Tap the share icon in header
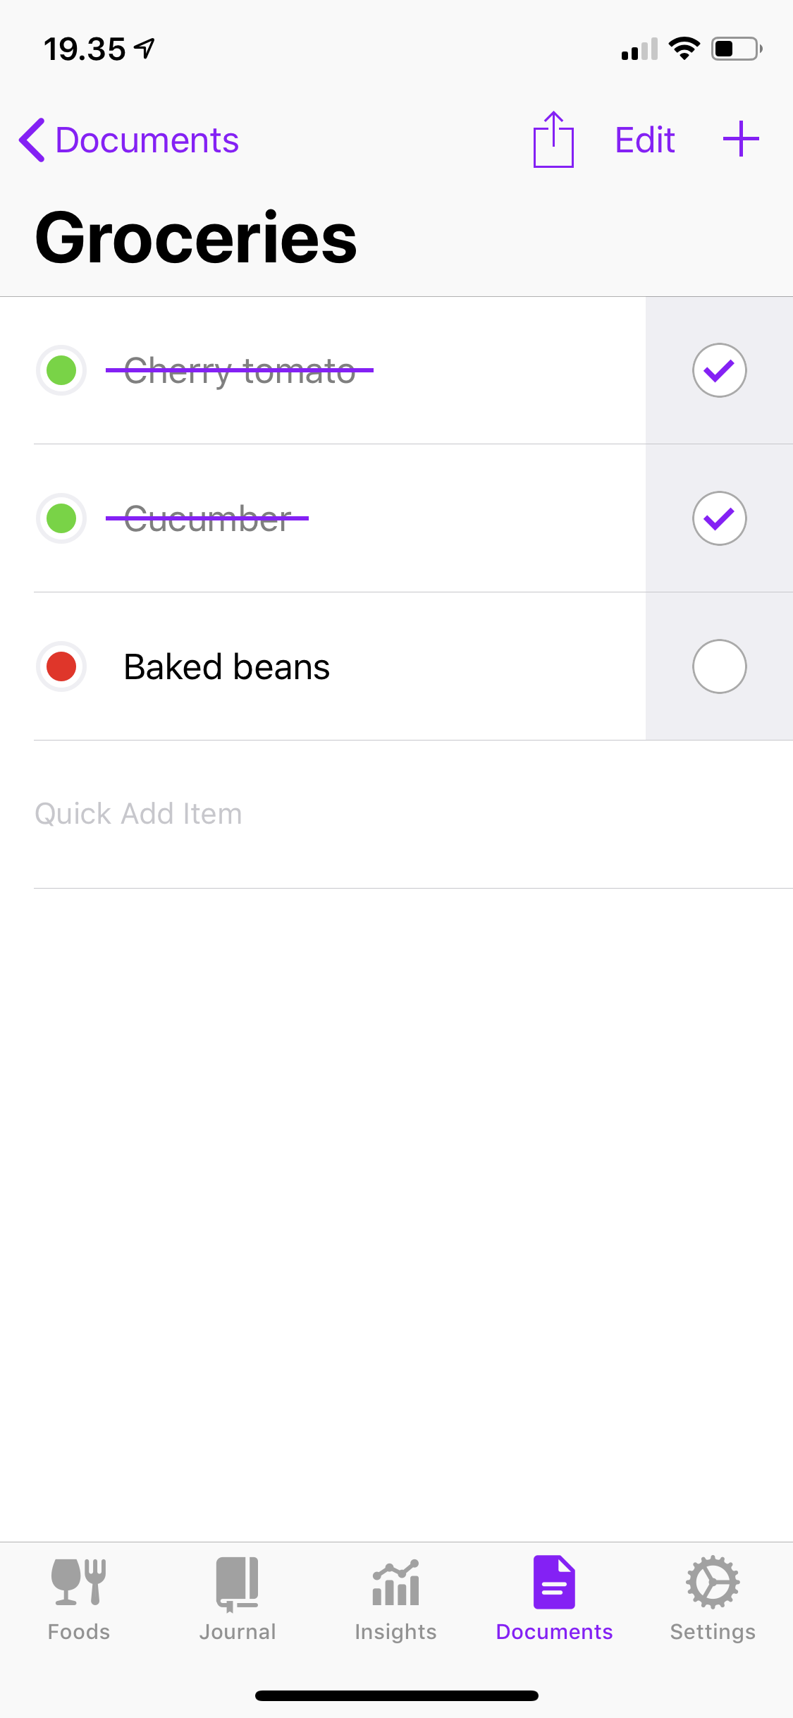This screenshot has height=1718, width=793. coord(553,140)
